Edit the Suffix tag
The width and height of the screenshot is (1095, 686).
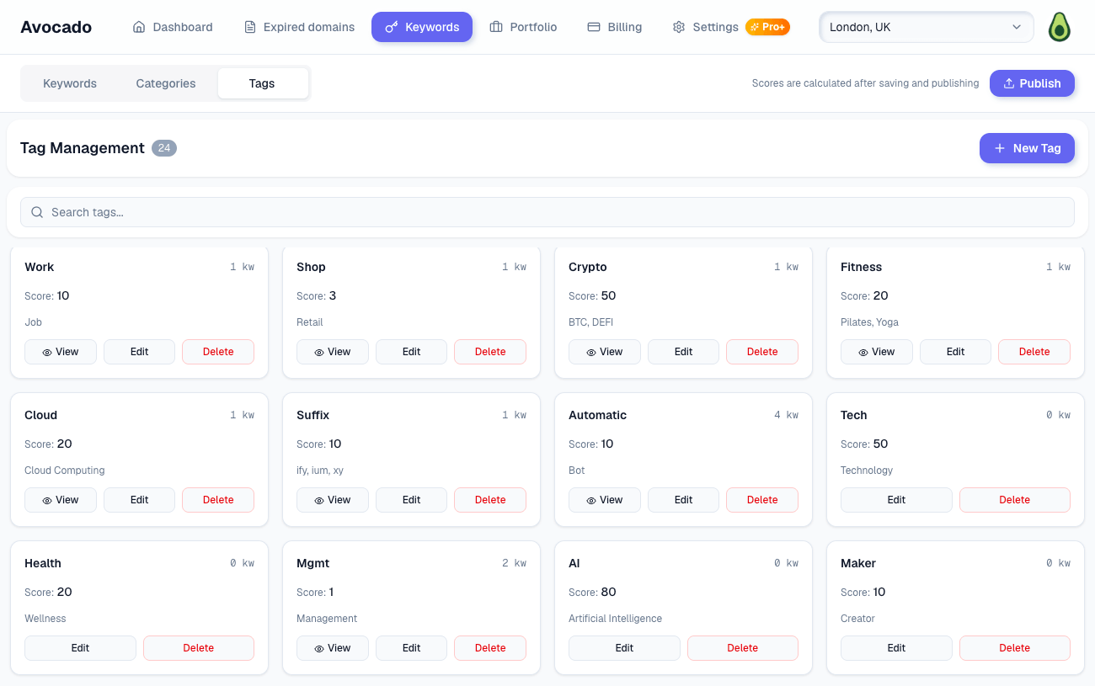click(x=411, y=500)
